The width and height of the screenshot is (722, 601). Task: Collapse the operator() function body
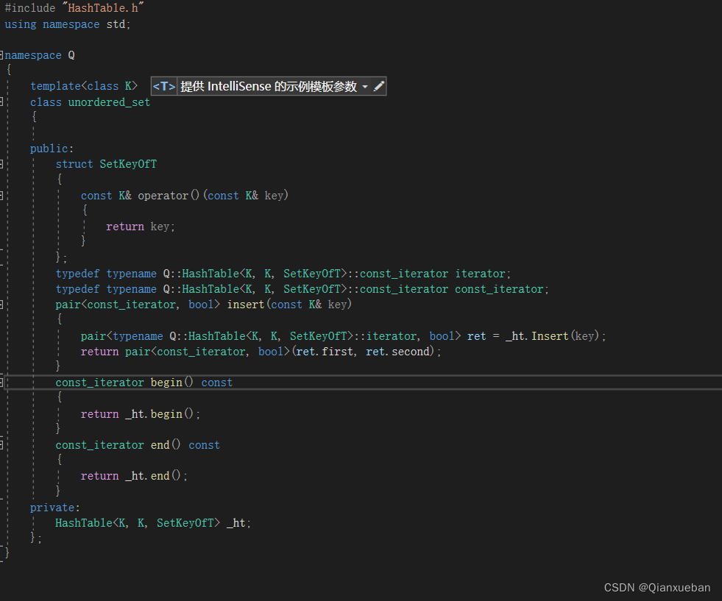coord(3,196)
